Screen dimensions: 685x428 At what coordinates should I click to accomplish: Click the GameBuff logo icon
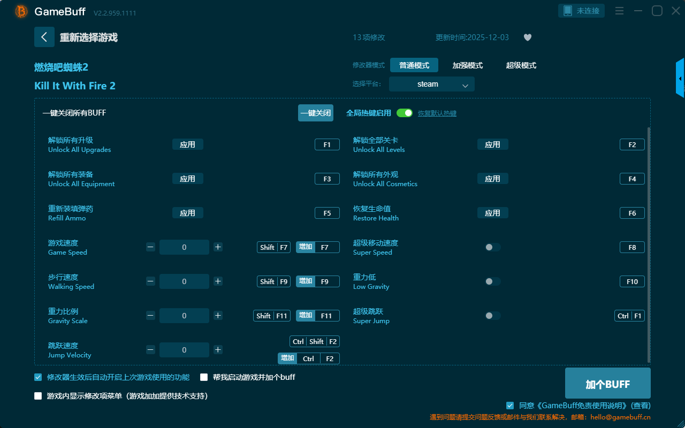[21, 11]
